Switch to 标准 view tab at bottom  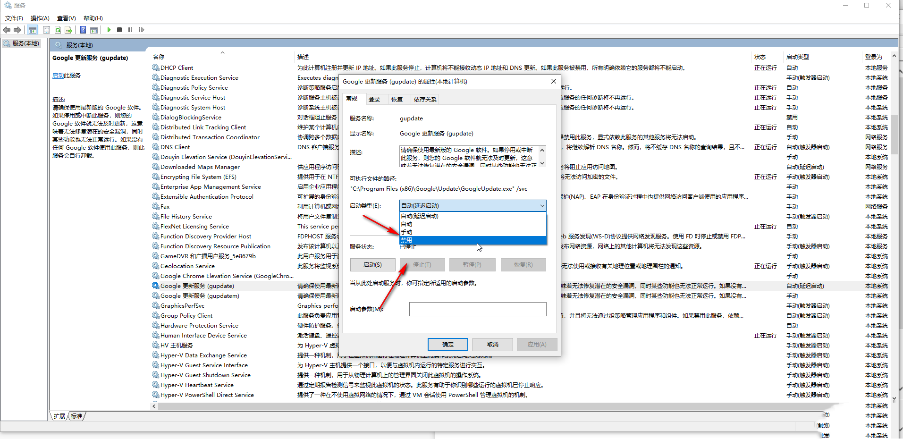tap(77, 416)
